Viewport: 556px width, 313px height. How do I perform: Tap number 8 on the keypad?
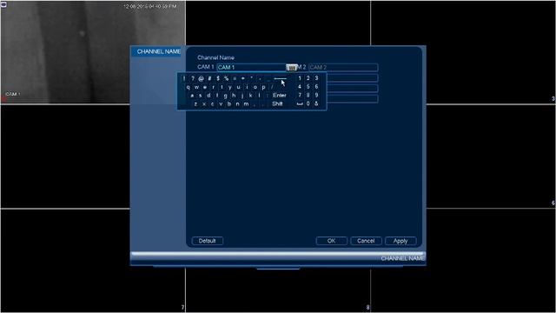308,95
